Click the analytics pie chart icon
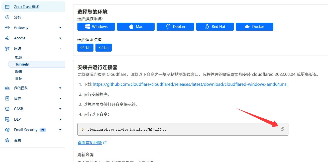Viewport: 328px width, 162px height. click(7, 17)
